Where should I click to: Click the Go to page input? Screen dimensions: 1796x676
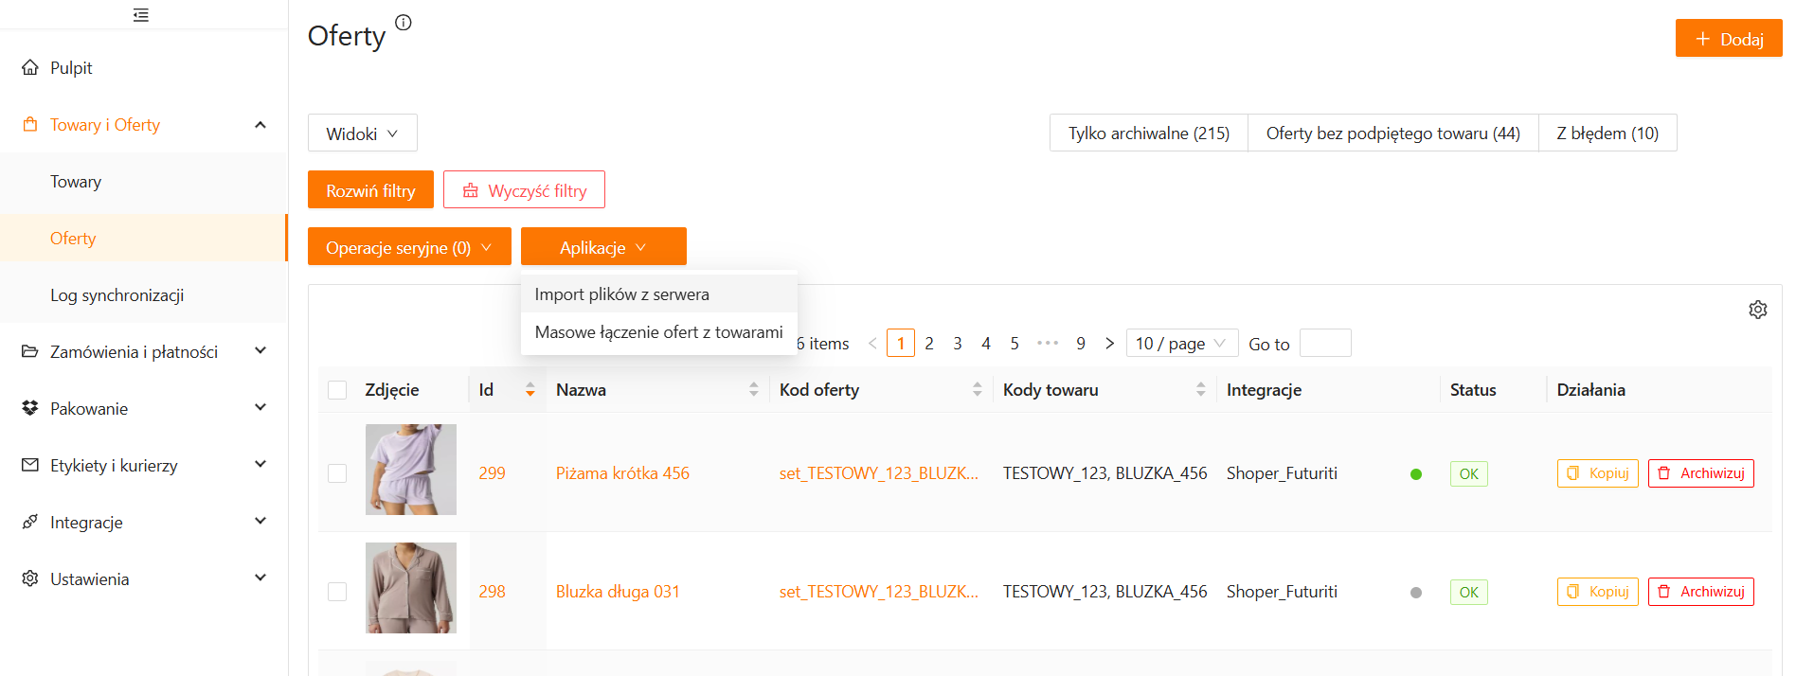click(1324, 343)
